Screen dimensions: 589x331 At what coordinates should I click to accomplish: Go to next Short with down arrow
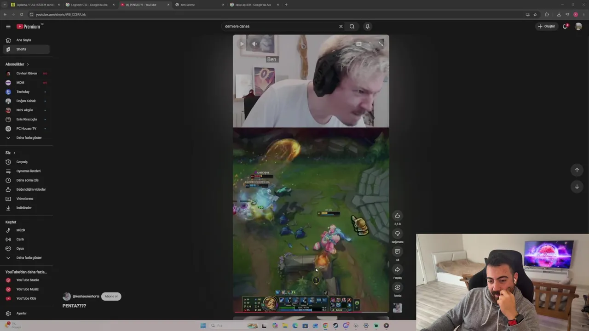tap(577, 187)
